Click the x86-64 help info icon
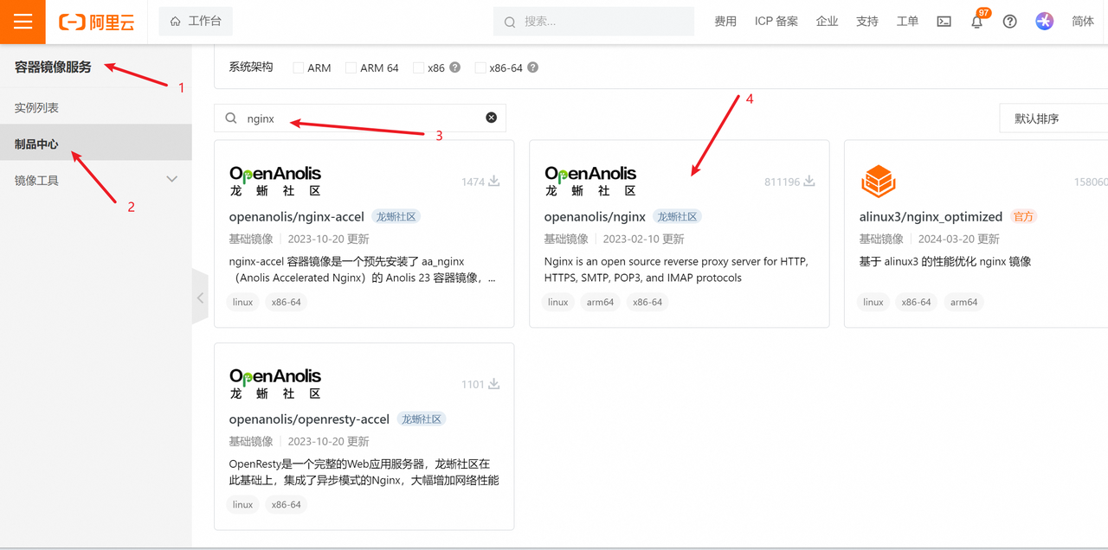Viewport: 1108px width, 550px height. tap(533, 67)
